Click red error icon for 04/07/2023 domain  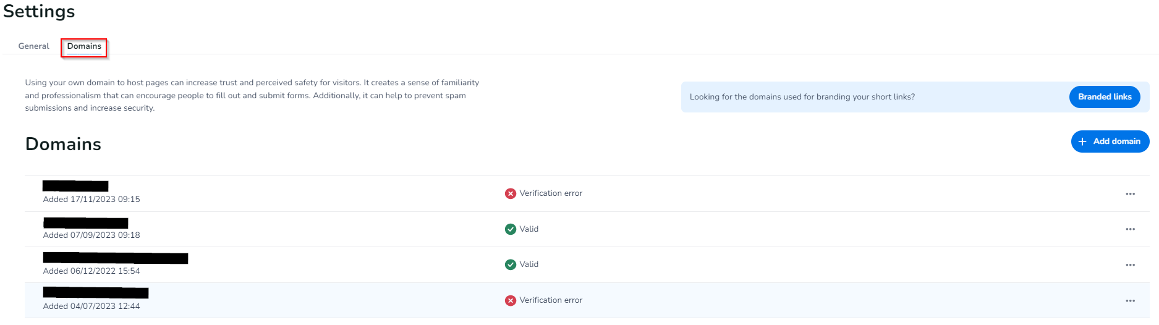pos(511,300)
